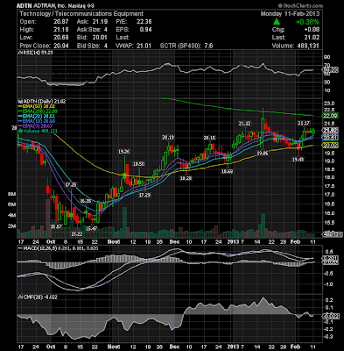This screenshot has height=351, width=344.
Task: Click the 20.19 price peak annotation
Action: tap(168, 137)
